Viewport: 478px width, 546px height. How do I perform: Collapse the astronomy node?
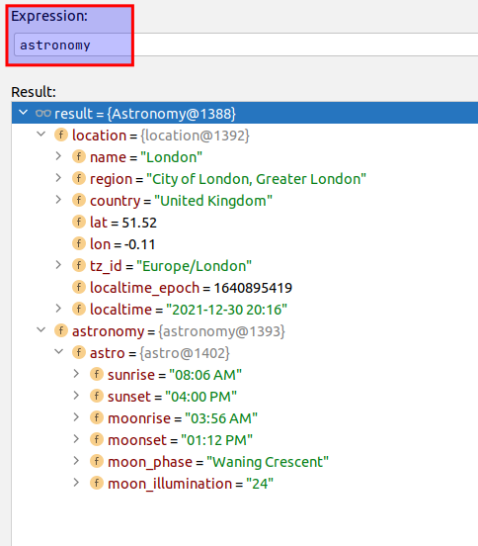pyautogui.click(x=41, y=330)
